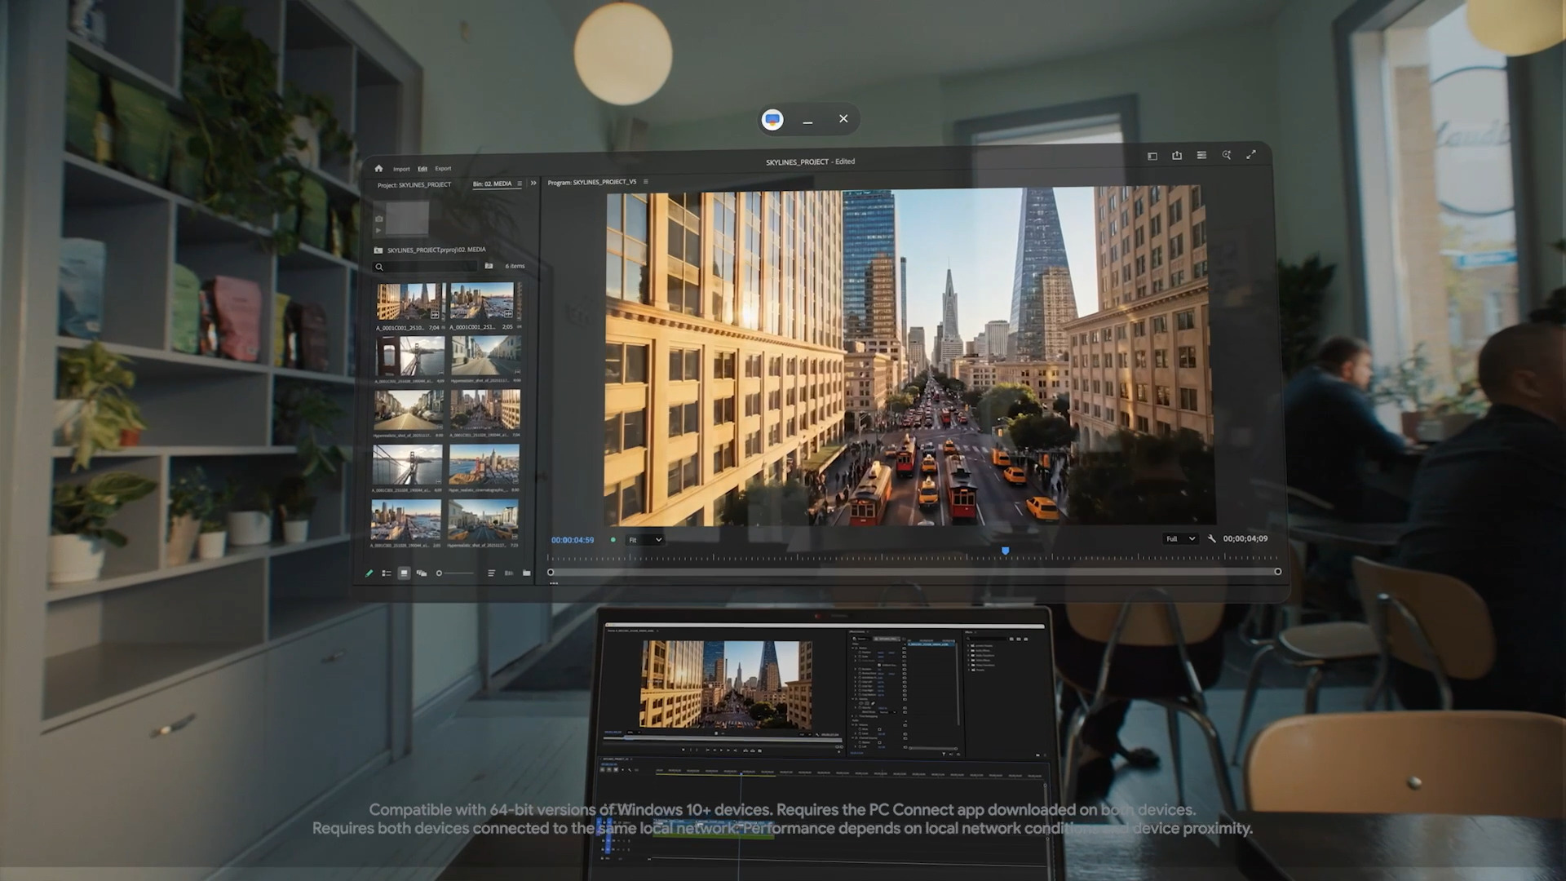Click the fullscreen expand icon at top right
The width and height of the screenshot is (1566, 881).
pyautogui.click(x=1250, y=155)
